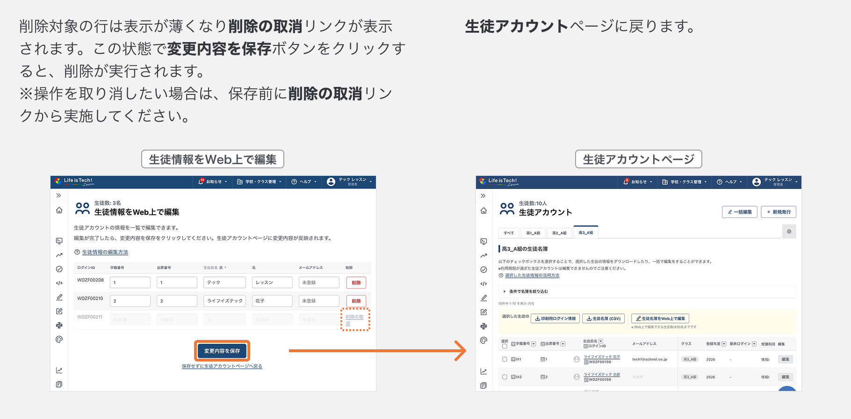Click the trend arrow icon in the Web edit page sidebar
851x419 pixels.
(x=59, y=255)
